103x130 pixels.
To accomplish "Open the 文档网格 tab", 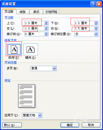I will click(x=51, y=12).
